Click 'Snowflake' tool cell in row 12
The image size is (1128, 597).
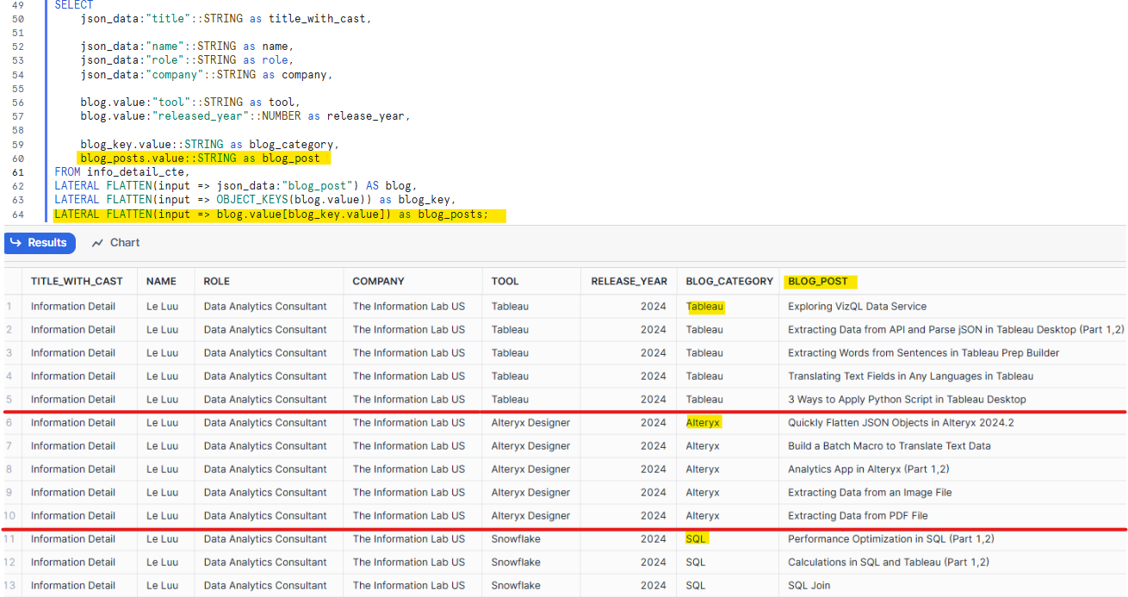coord(516,563)
